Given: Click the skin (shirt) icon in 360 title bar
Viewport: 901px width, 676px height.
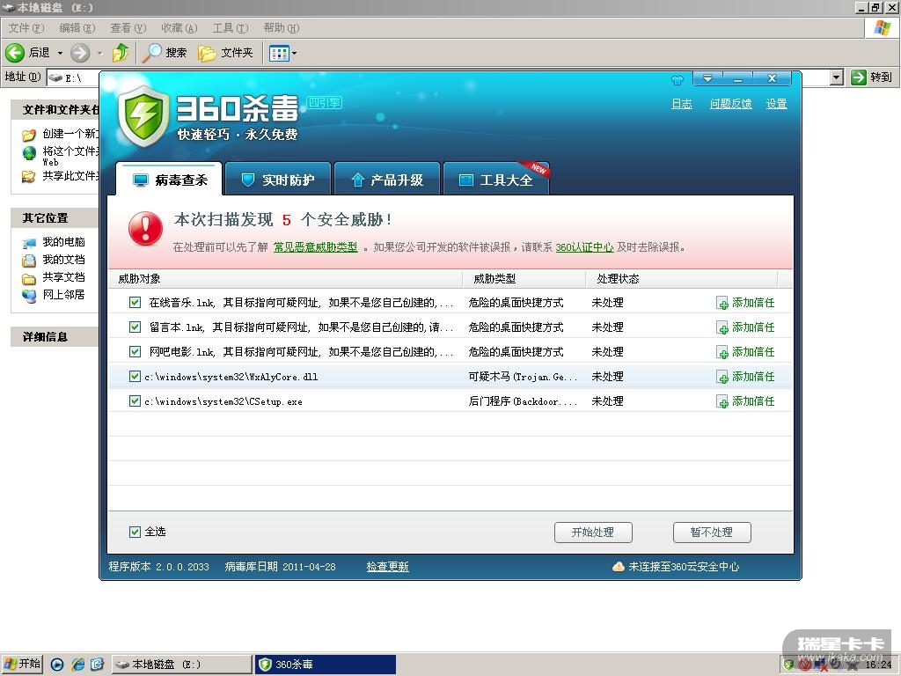Looking at the screenshot, I should [677, 79].
